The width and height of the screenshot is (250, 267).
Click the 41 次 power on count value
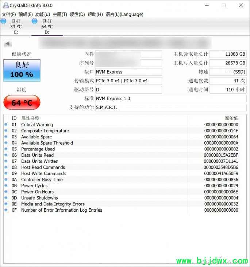click(x=228, y=81)
